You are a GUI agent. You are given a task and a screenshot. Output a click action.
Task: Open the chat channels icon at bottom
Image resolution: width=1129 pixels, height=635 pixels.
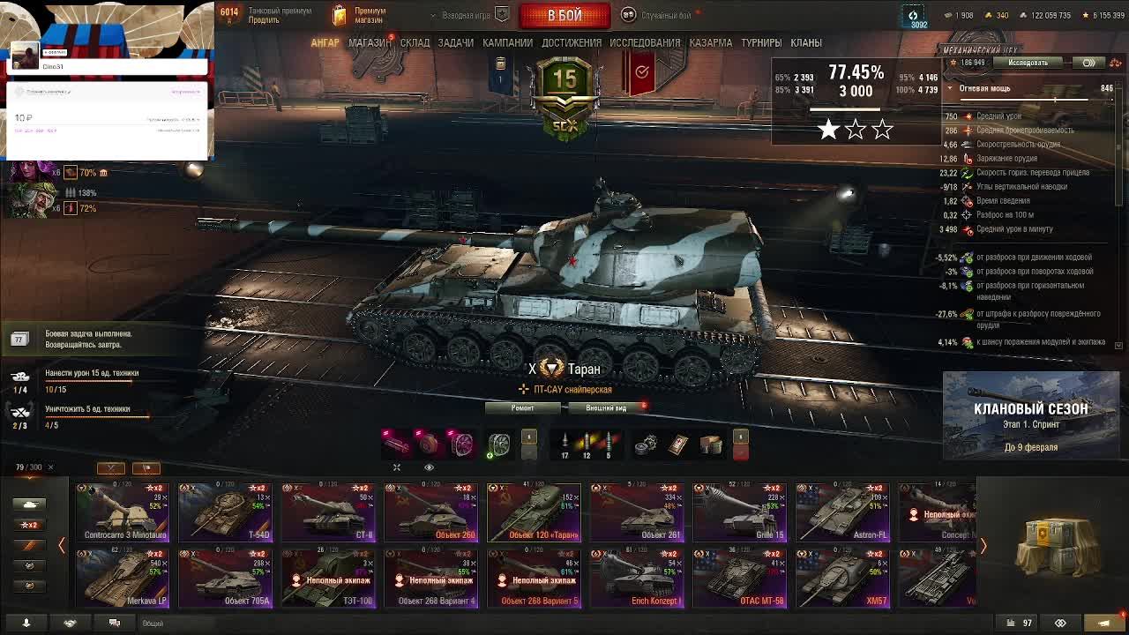point(114,623)
